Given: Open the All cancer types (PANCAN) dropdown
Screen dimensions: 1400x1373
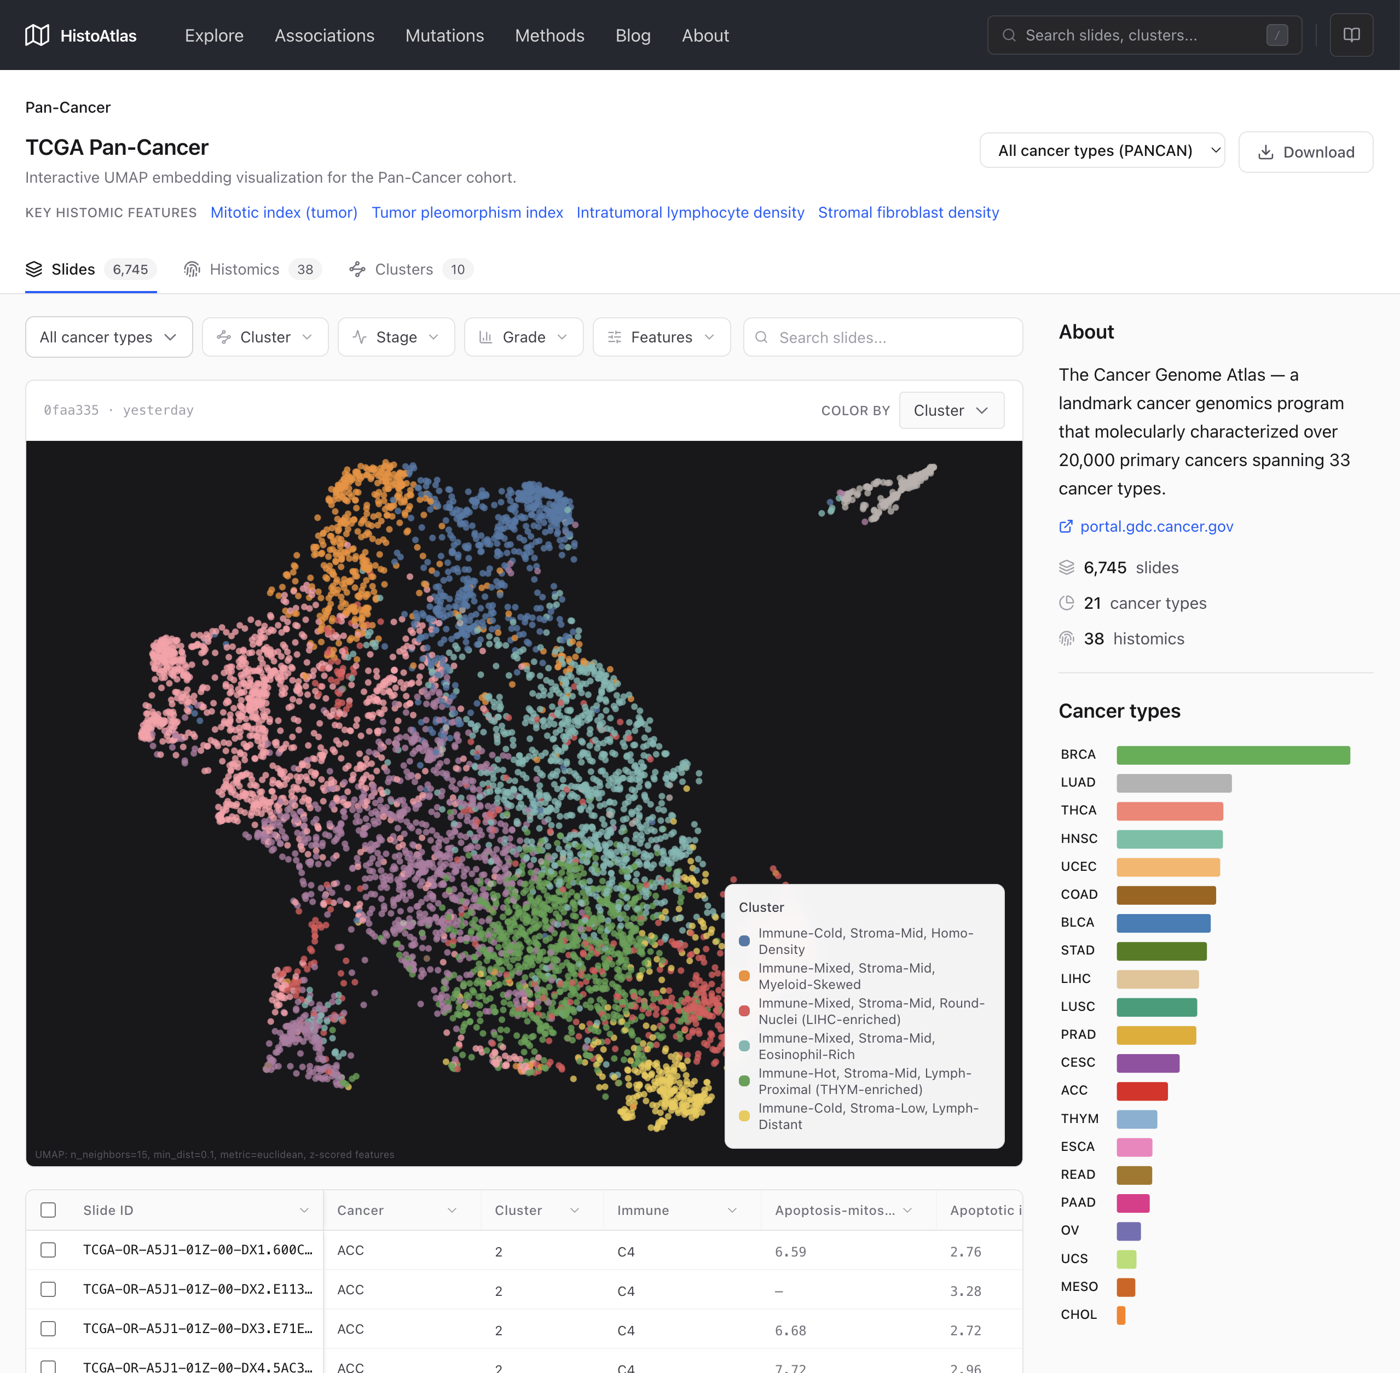Looking at the screenshot, I should tap(1101, 151).
